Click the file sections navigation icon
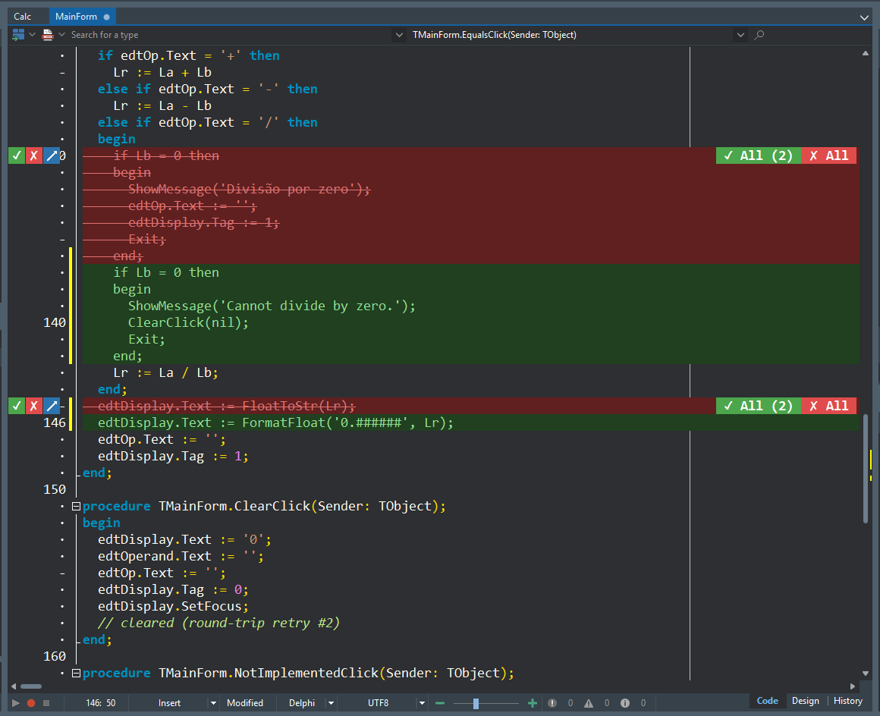 [18, 35]
